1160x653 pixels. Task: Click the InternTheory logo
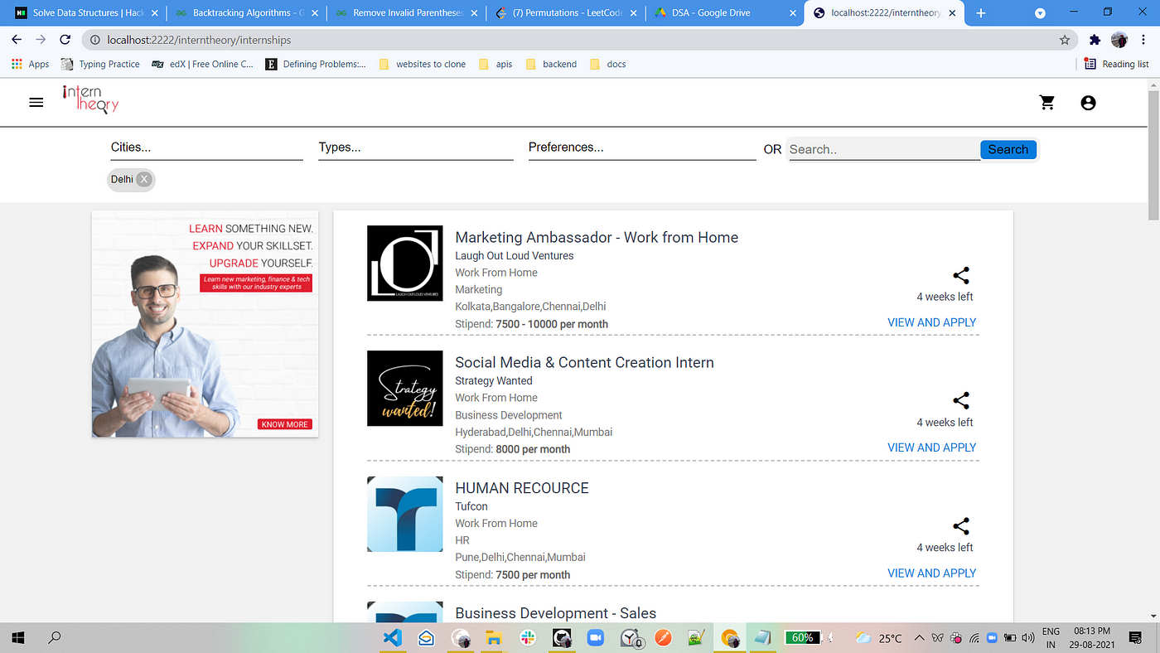click(90, 99)
